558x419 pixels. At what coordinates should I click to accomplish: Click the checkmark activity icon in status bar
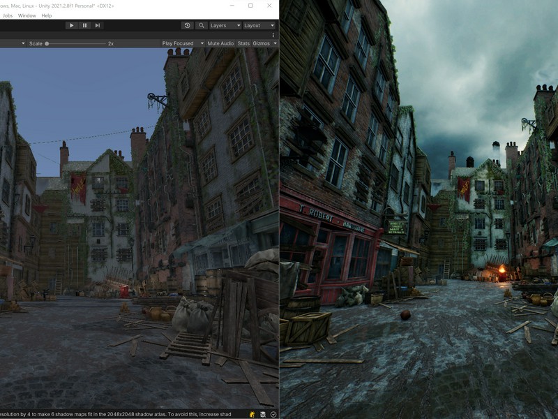pyautogui.click(x=273, y=414)
